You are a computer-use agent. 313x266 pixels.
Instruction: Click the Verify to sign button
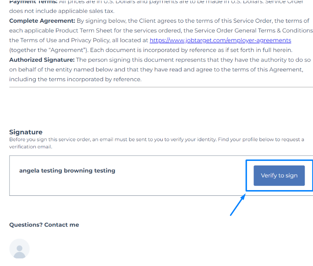(x=279, y=175)
